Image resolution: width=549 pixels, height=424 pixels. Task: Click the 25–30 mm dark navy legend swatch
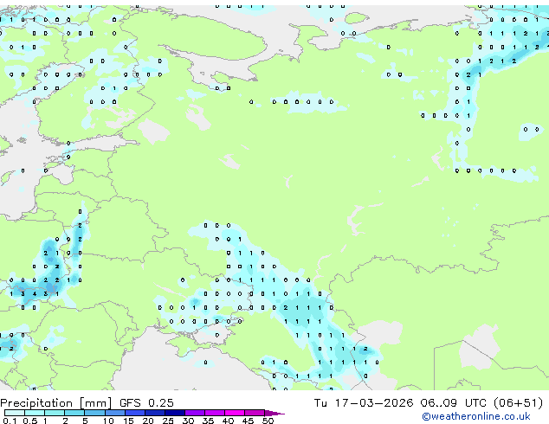(174, 413)
